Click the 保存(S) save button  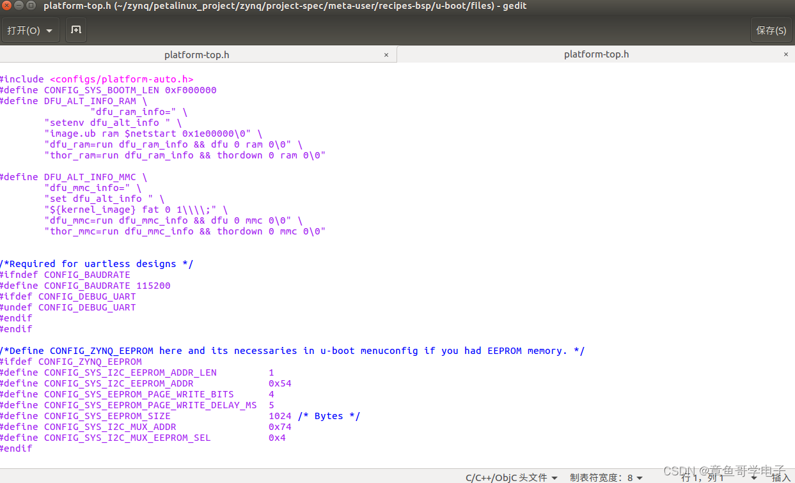[x=771, y=30]
